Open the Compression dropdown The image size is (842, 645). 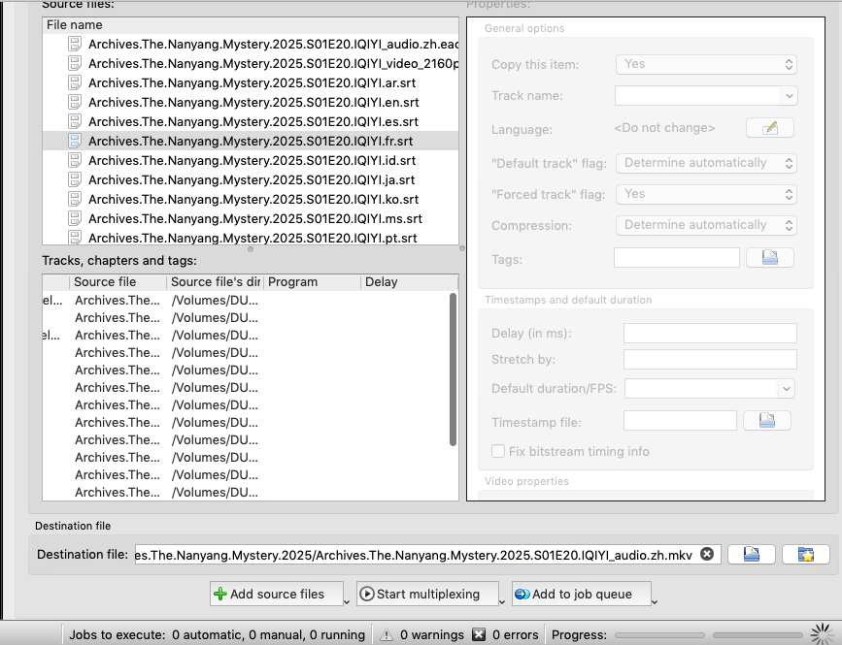[x=706, y=225]
